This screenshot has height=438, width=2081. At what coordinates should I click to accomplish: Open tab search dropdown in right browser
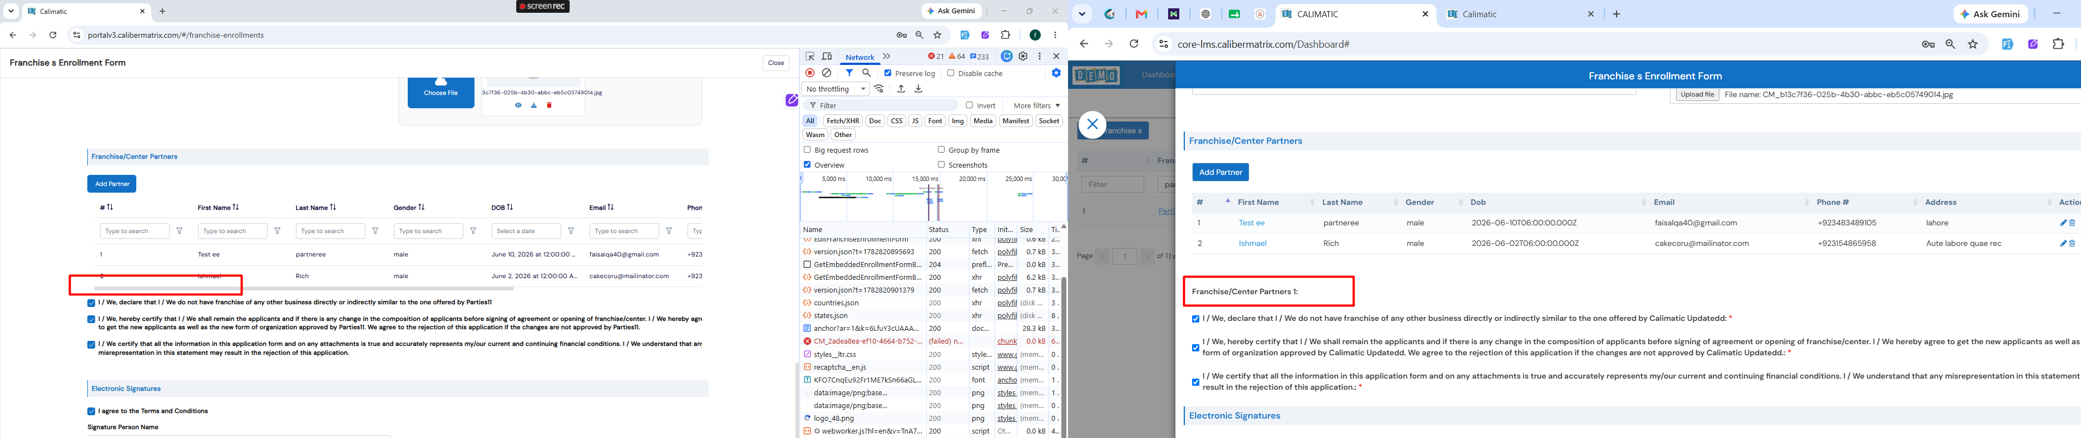coord(1082,14)
